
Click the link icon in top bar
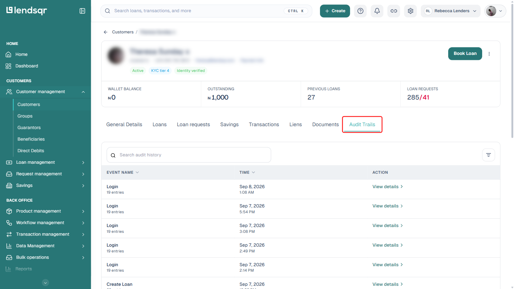(x=394, y=11)
